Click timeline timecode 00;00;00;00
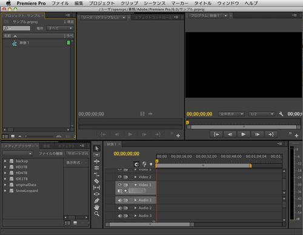This screenshot has height=235, width=303. coord(127,154)
